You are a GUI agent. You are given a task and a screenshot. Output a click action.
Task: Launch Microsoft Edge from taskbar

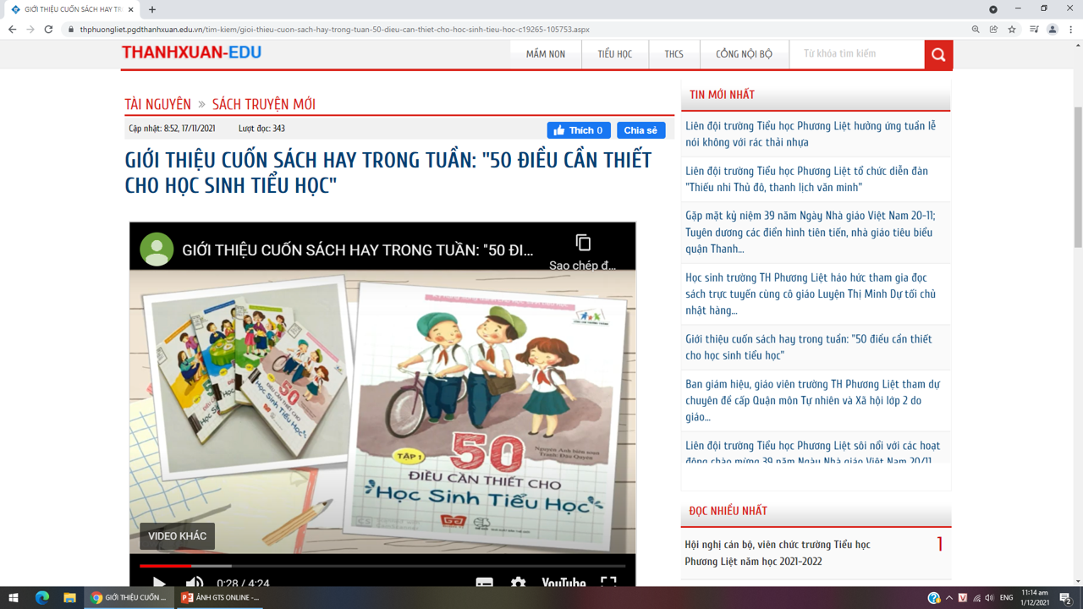pos(42,598)
